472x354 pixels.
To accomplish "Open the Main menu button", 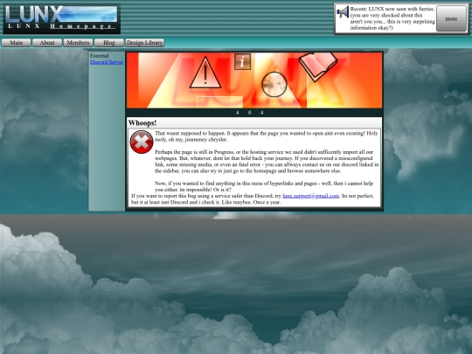I will [17, 43].
